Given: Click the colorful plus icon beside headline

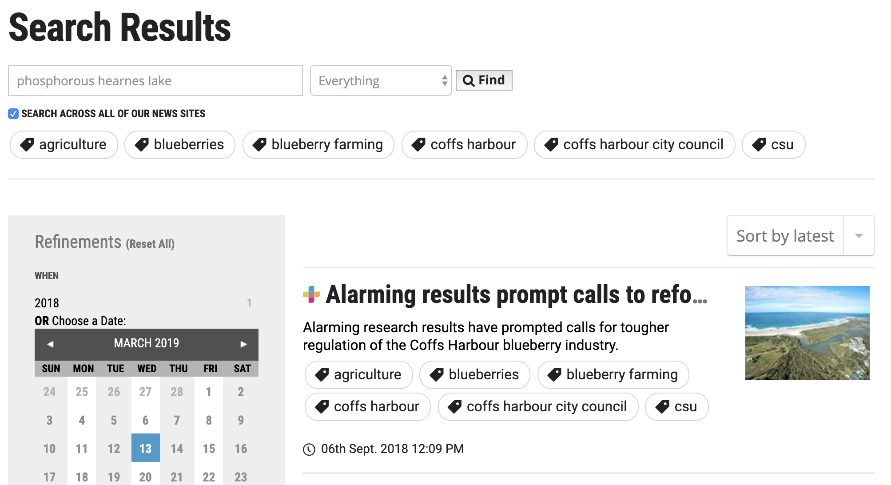Looking at the screenshot, I should coord(311,294).
